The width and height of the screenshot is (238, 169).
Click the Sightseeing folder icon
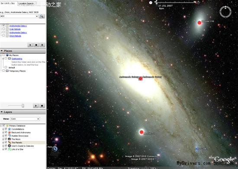pyautogui.click(x=10, y=58)
